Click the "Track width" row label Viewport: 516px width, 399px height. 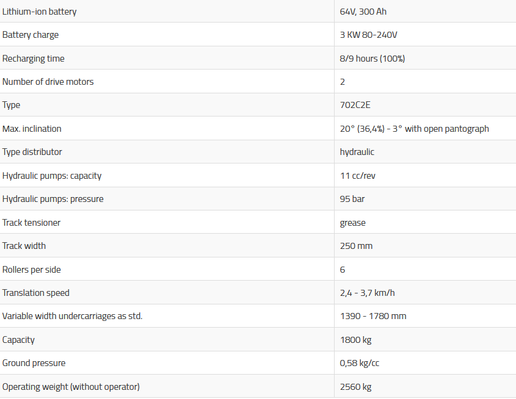[x=24, y=246]
